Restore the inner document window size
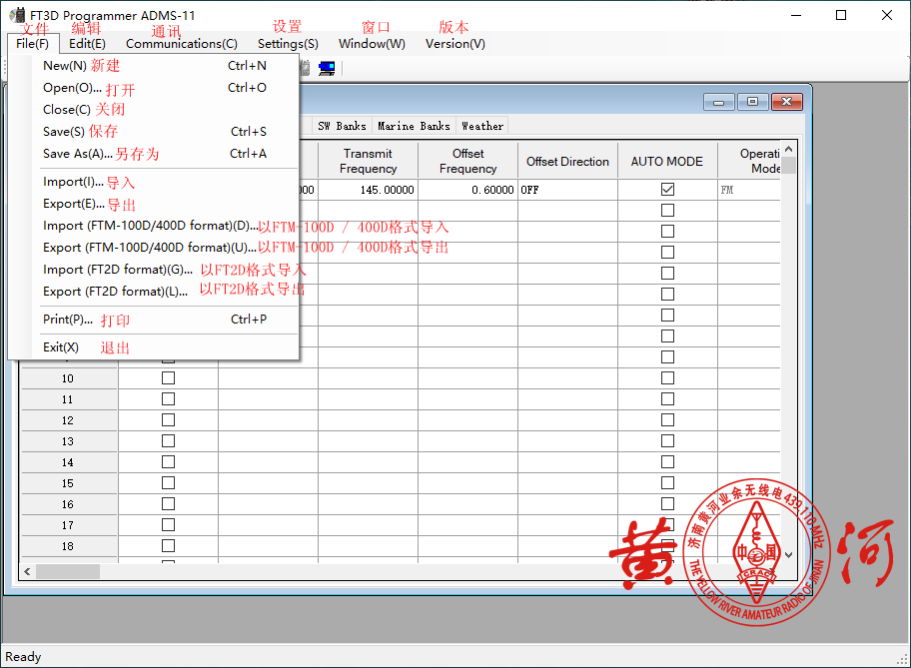Viewport: 911px width, 668px height. [x=752, y=102]
